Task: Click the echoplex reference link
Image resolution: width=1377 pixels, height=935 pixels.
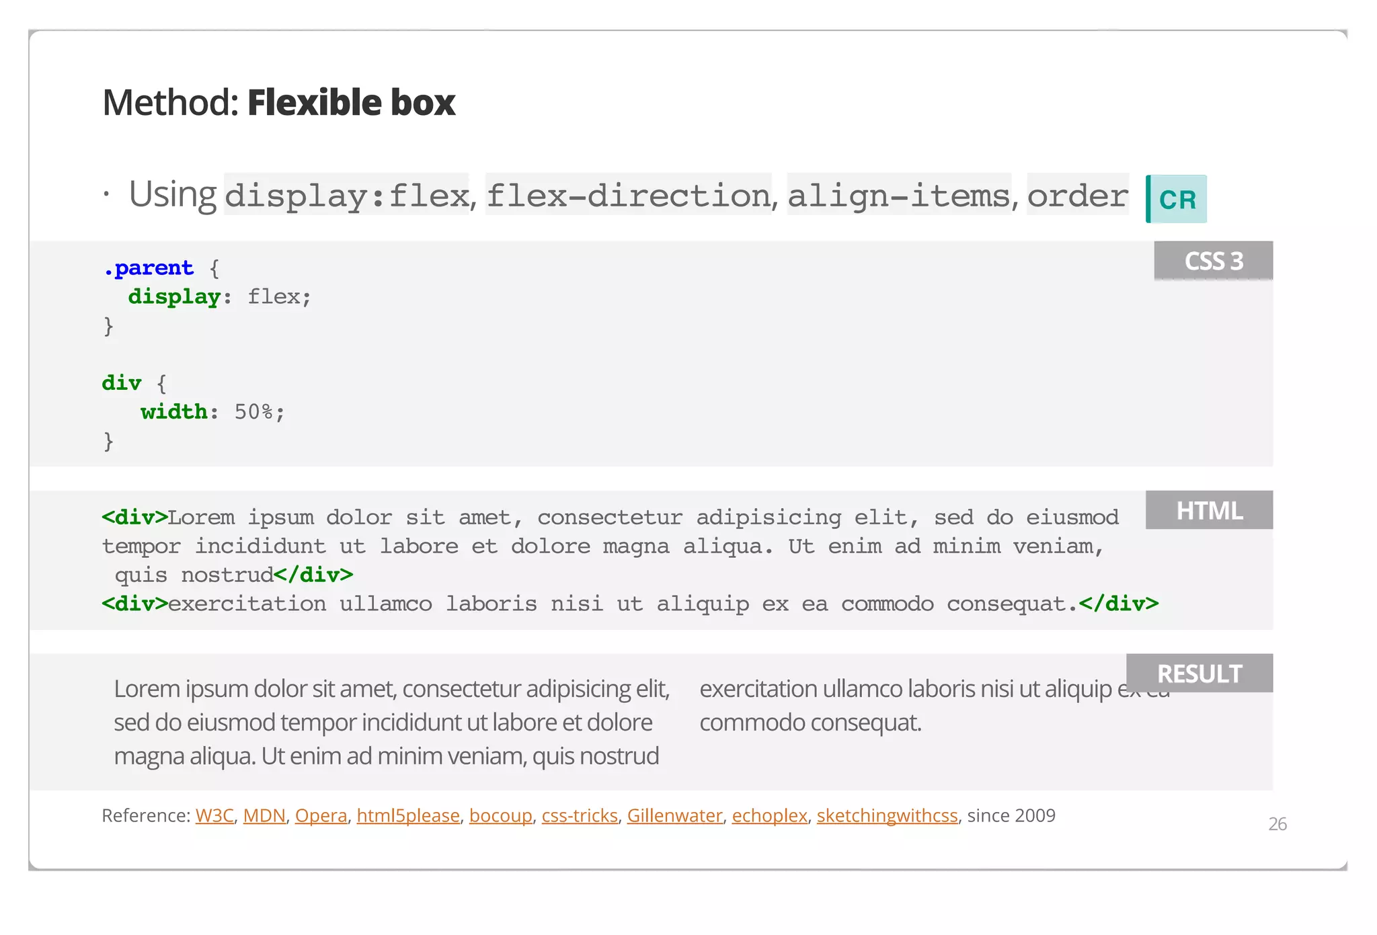Action: [x=769, y=815]
